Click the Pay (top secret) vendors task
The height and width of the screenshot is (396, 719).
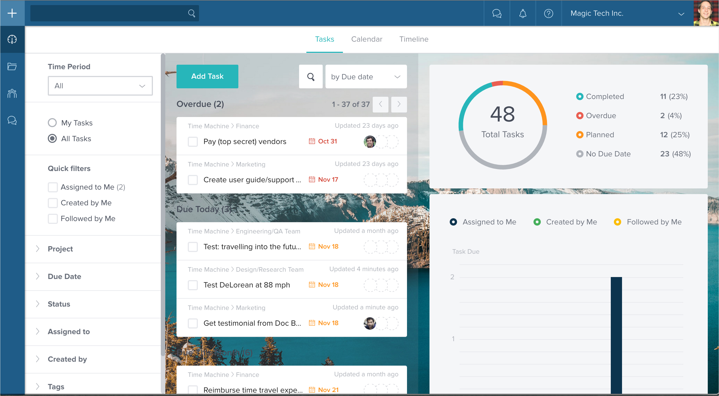[x=245, y=141]
